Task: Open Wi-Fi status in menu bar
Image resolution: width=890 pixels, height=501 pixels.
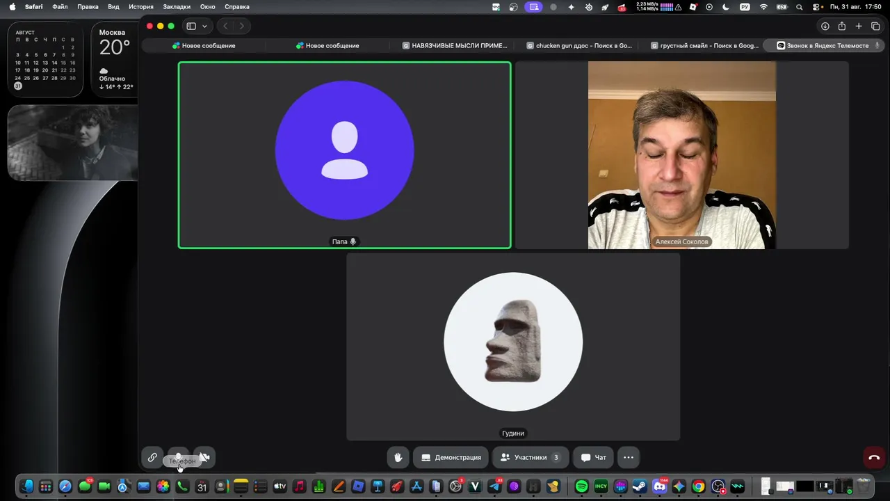Action: 763,7
